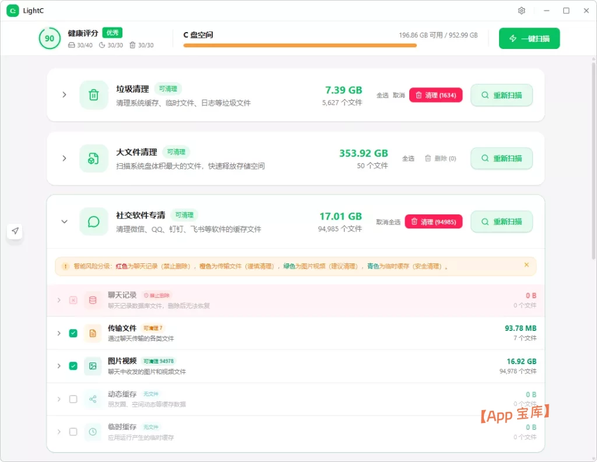This screenshot has width=597, height=462.
Task: Dismiss the risk level notice banner
Action: [x=526, y=265]
